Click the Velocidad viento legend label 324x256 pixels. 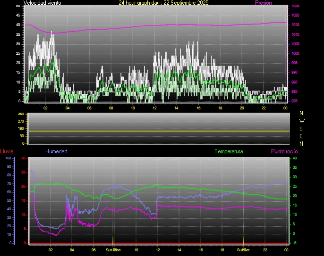42,3
